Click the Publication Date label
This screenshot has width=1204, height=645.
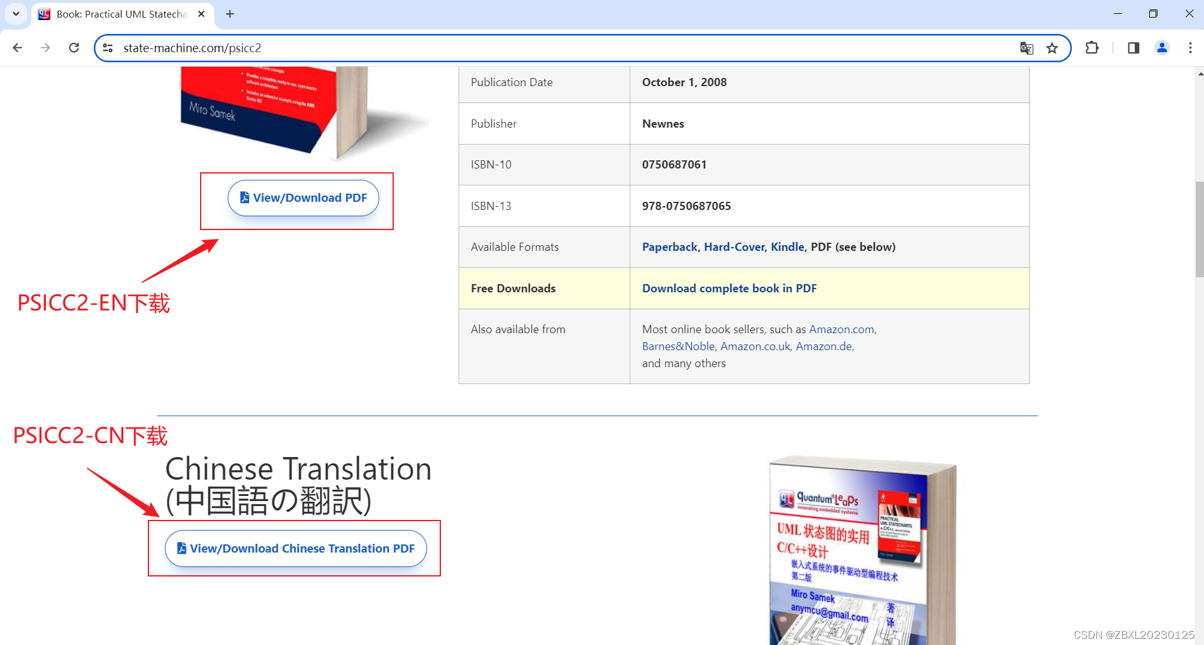[x=511, y=82]
